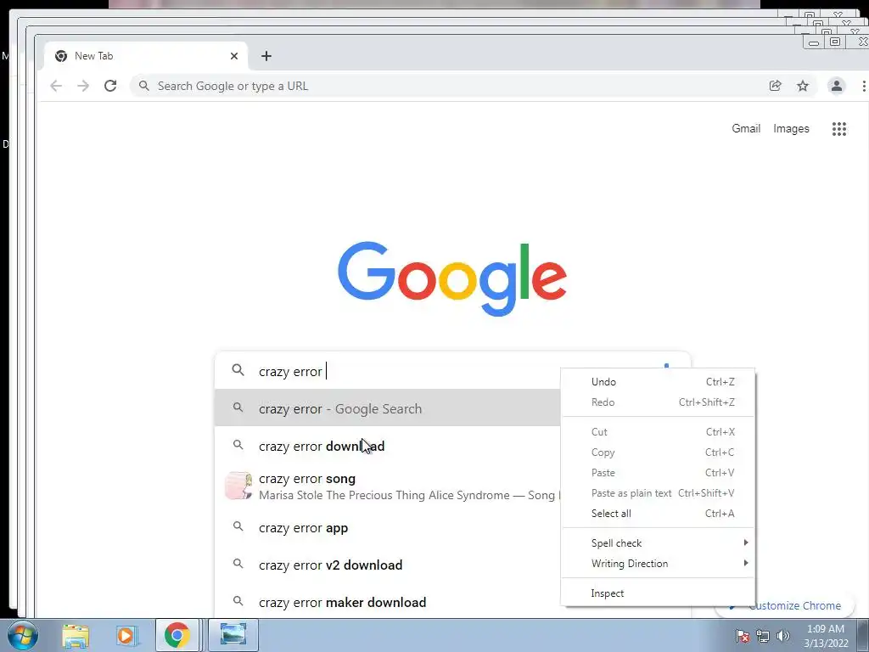Click the magnifier icon beside crazy error app
This screenshot has height=652, width=869.
point(238,526)
